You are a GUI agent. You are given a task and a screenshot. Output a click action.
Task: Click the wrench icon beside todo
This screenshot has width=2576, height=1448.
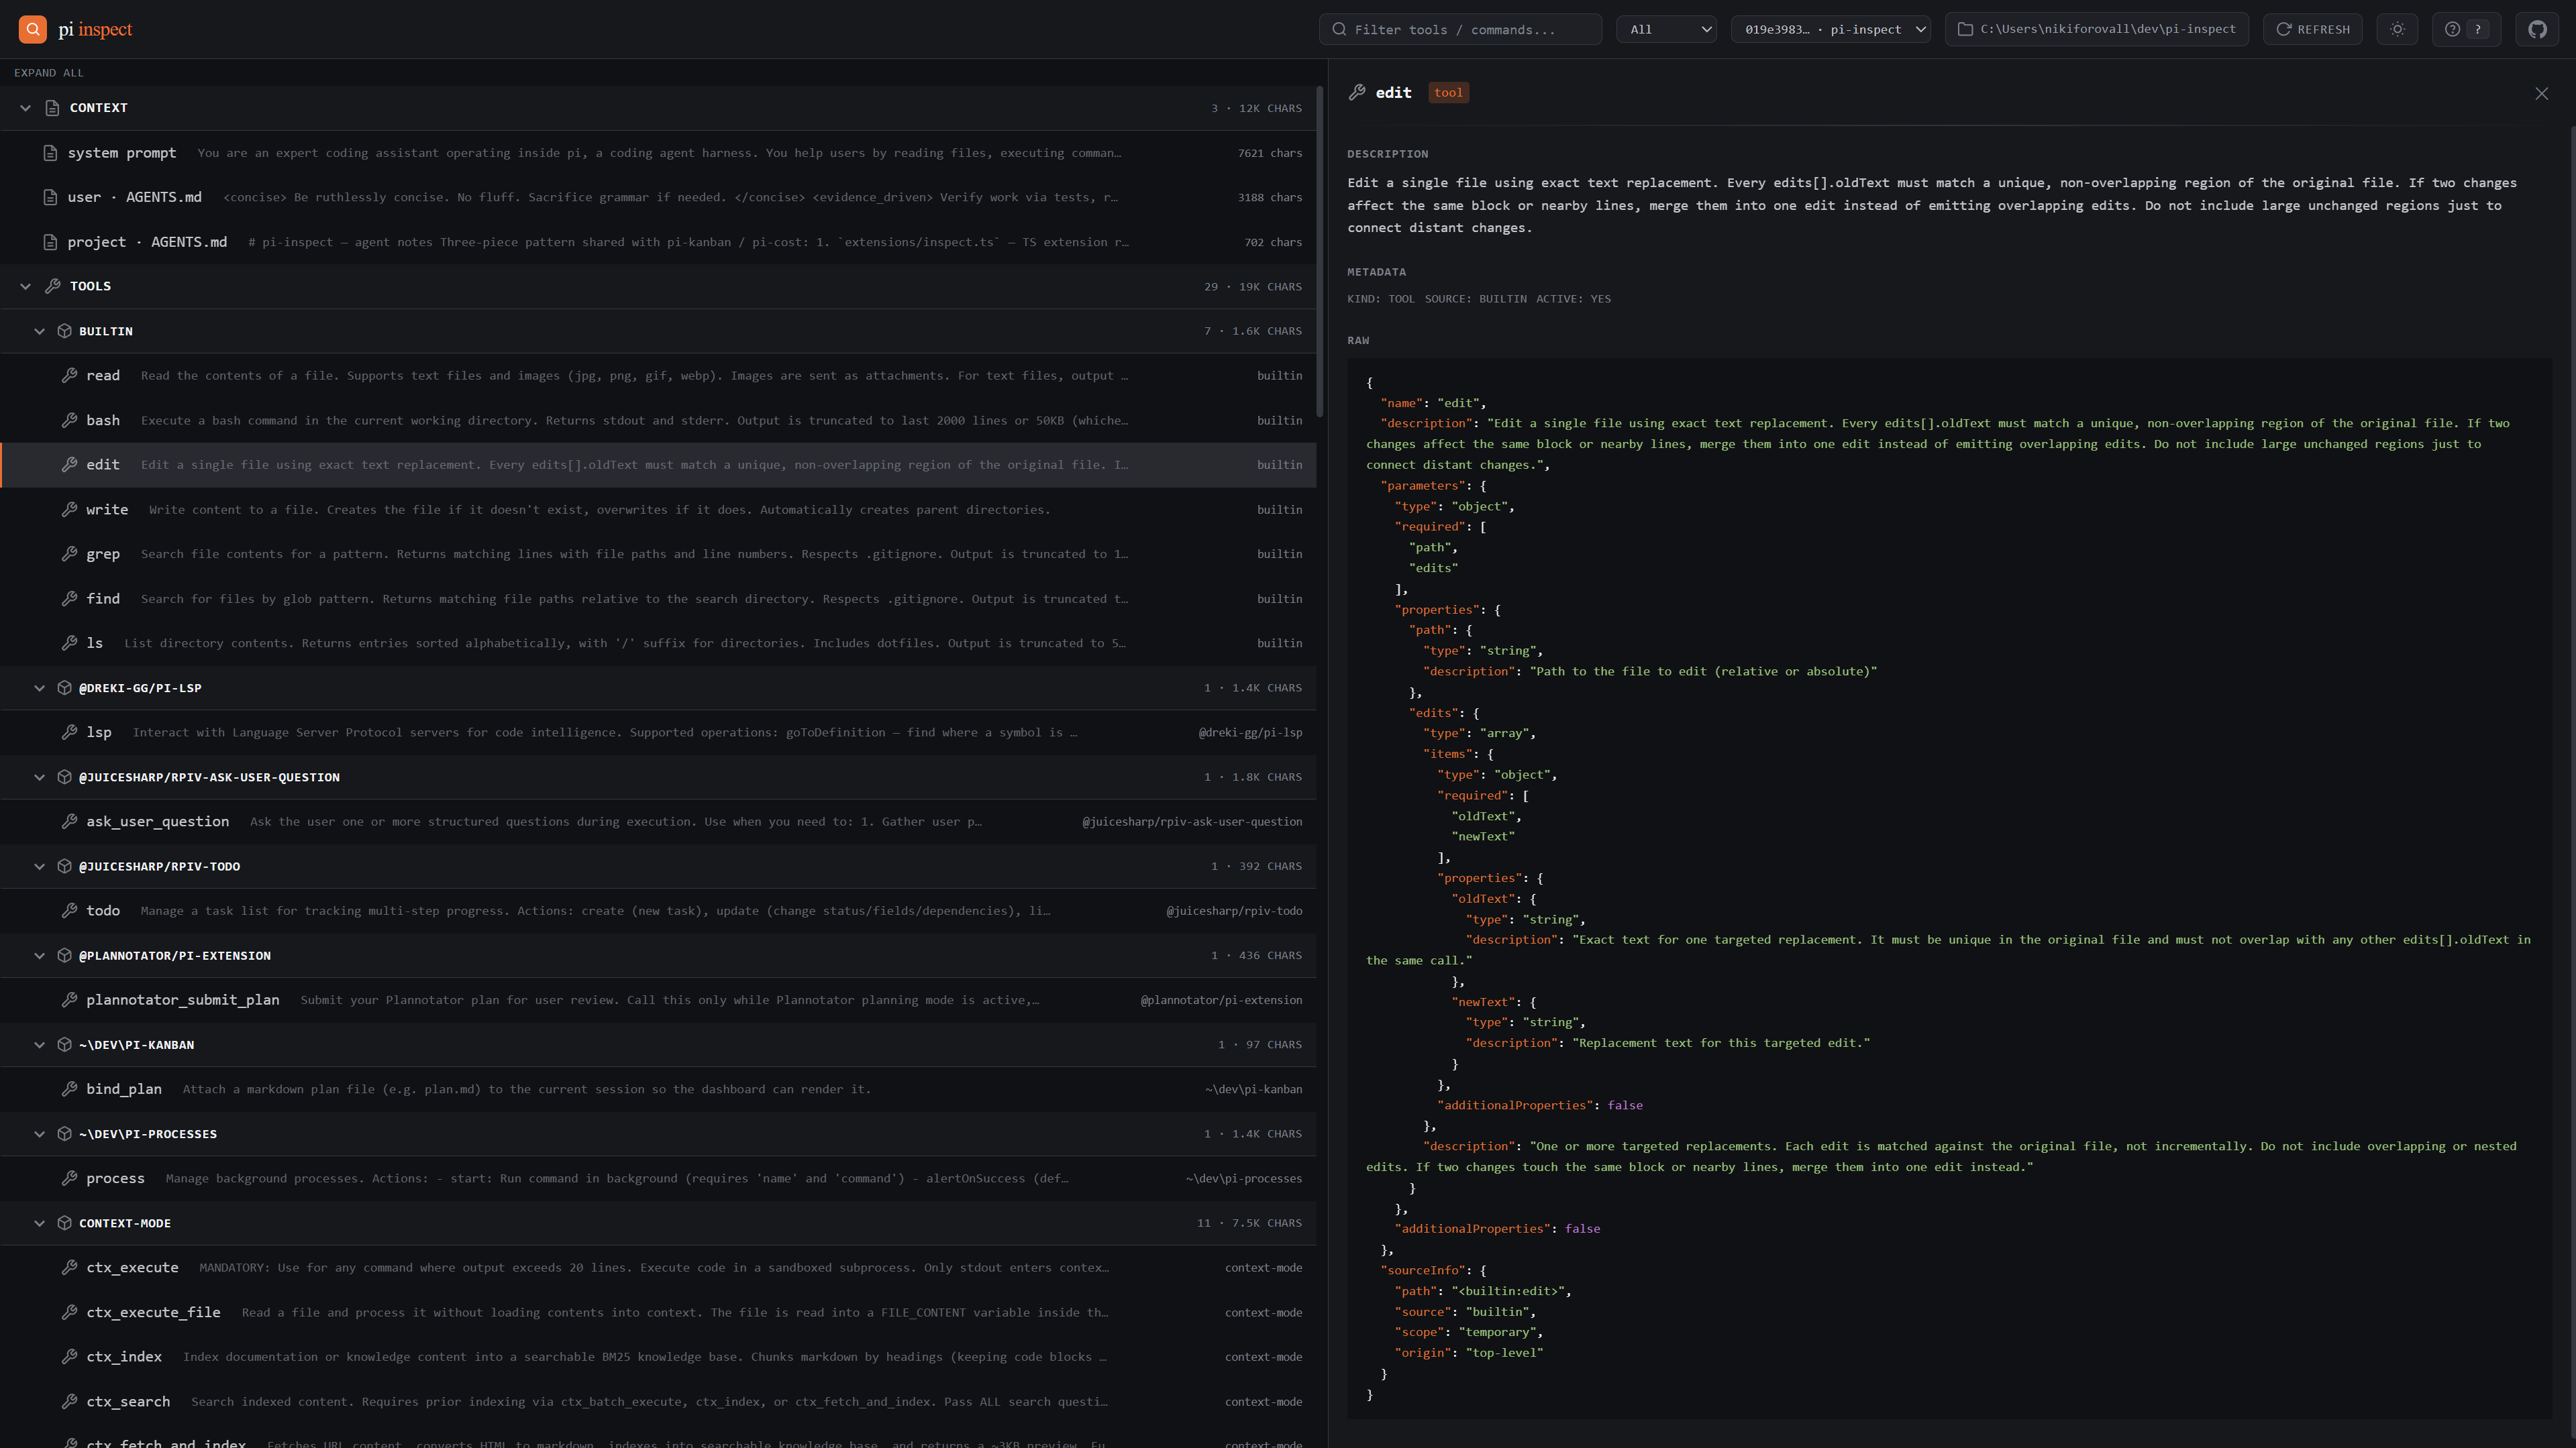tap(69, 911)
